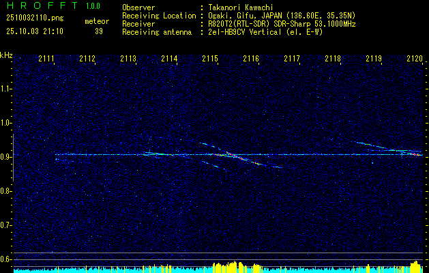The height and width of the screenshot is (273, 429).
Task: Click the Receiving Location text line
Action: pos(239,16)
